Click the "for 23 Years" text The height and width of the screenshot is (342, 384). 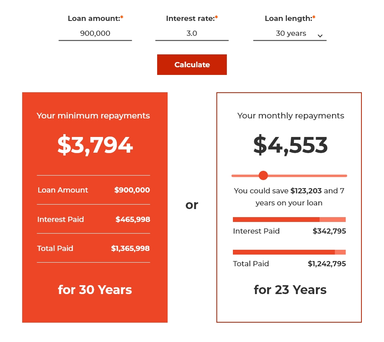coord(290,290)
